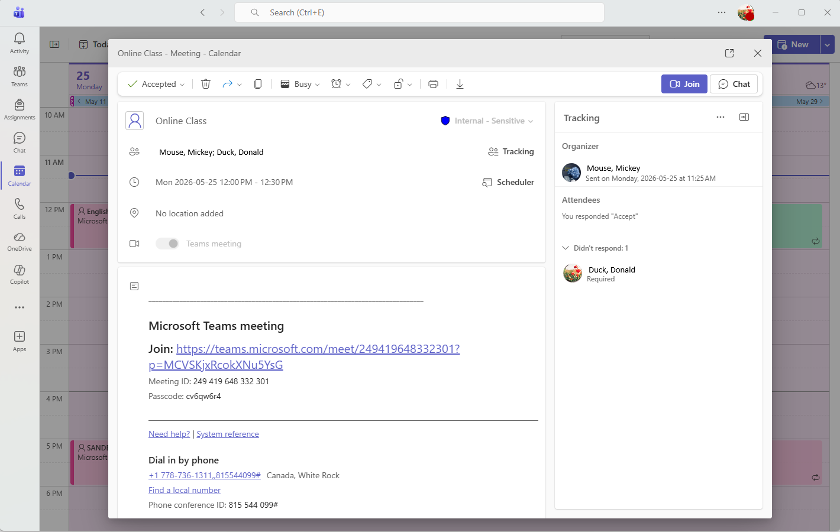This screenshot has width=840, height=532.
Task: Click the meeting time Mon 2026-05-25 12:00 PM
Action: pos(224,182)
